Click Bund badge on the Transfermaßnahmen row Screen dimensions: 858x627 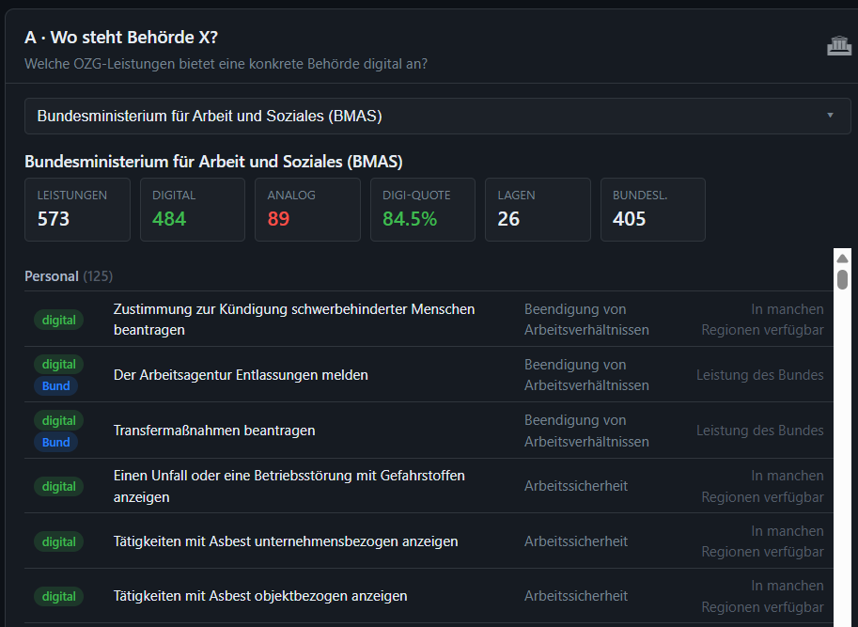coord(55,442)
